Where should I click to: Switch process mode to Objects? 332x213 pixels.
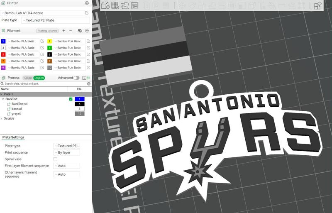pyautogui.click(x=39, y=78)
